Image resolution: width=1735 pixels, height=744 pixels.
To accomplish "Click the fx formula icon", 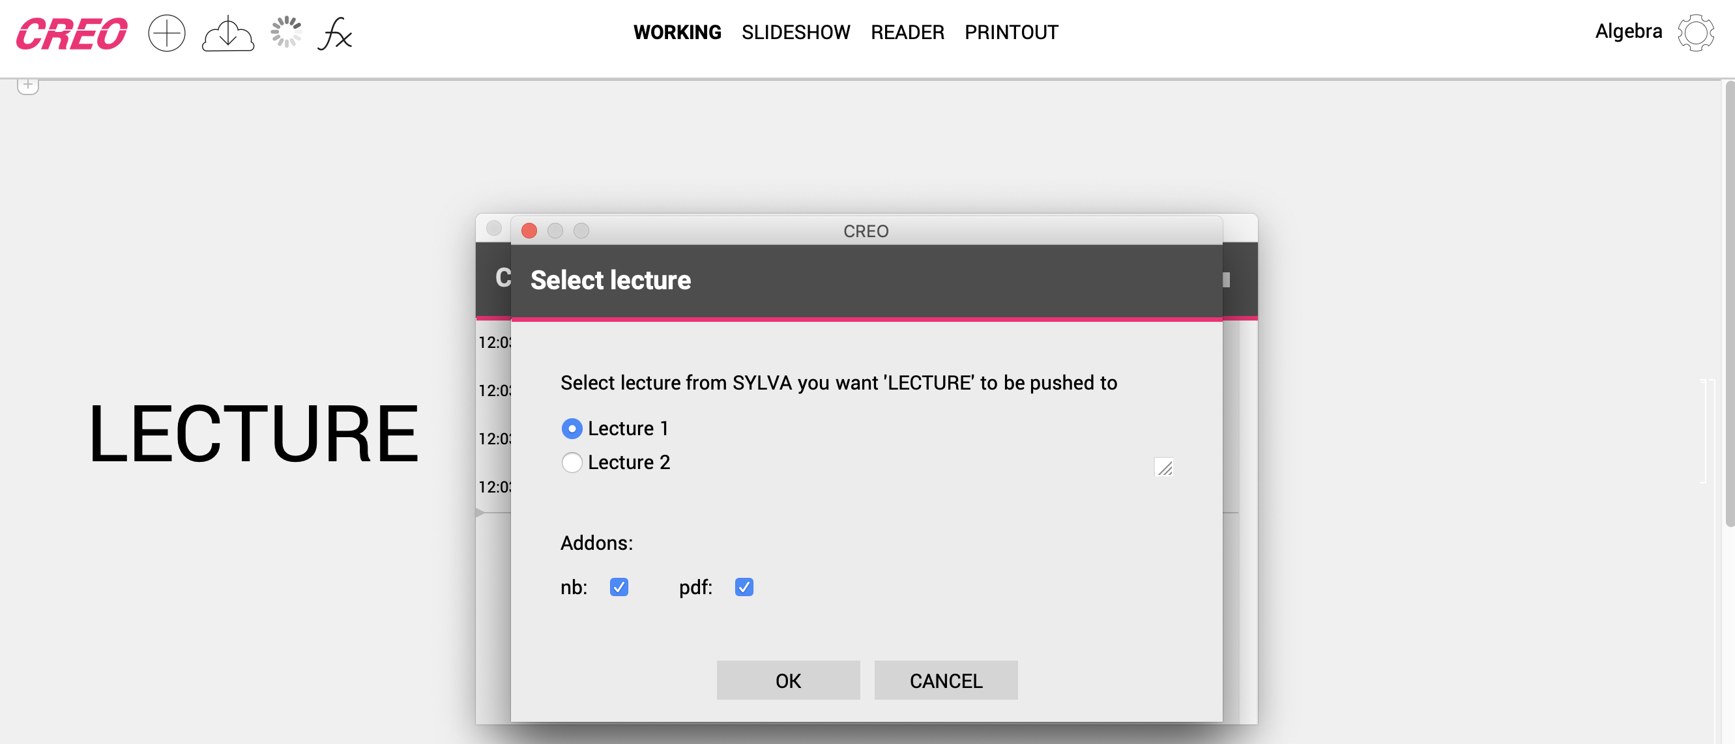I will coord(335,34).
